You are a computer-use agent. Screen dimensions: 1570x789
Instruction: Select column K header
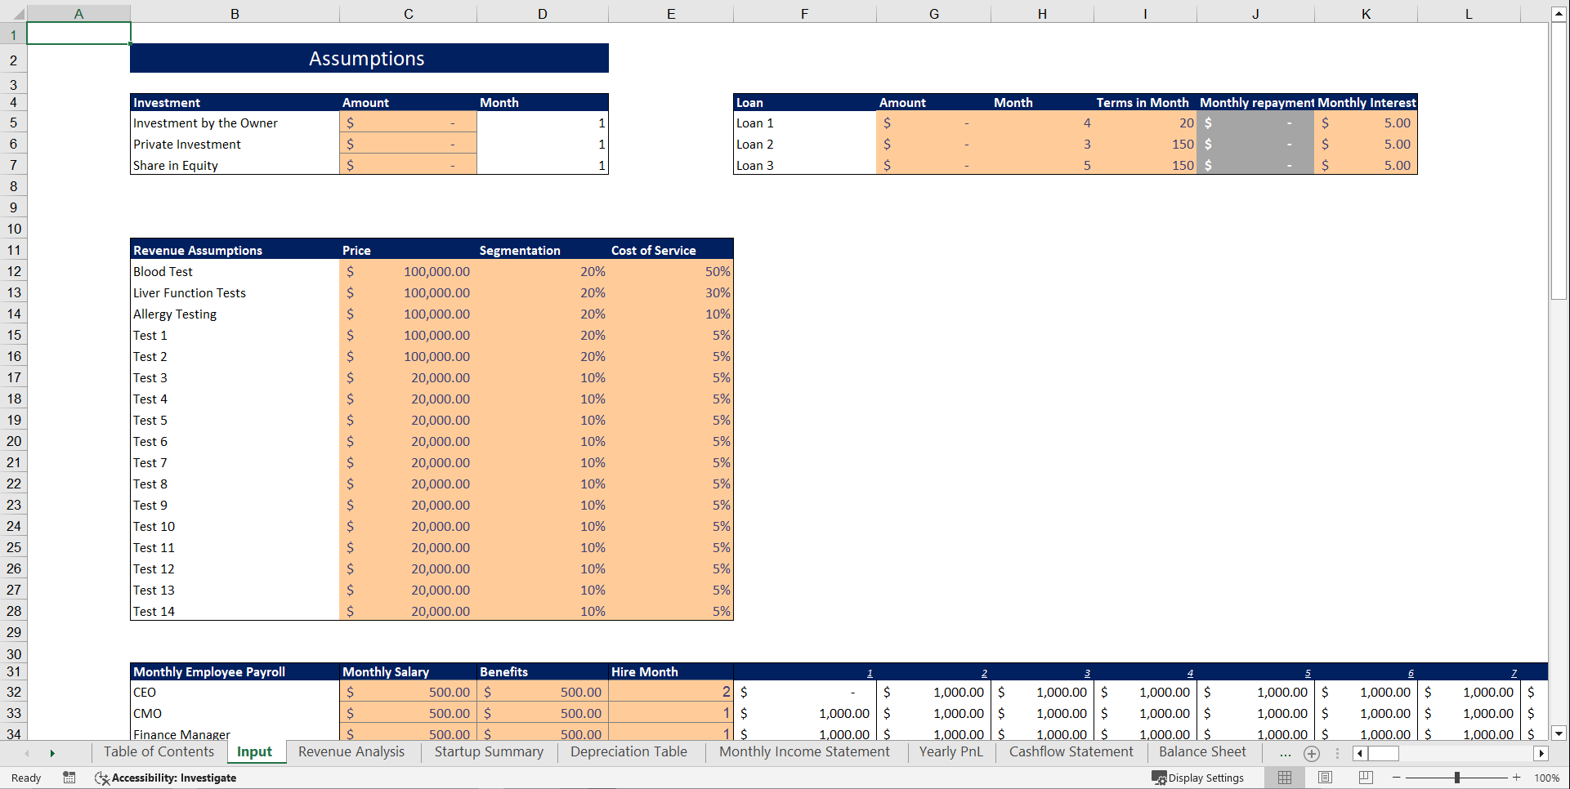pos(1366,14)
